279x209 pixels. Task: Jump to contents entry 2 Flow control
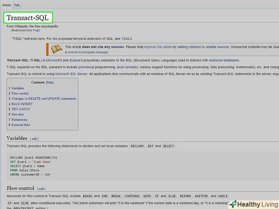pos(18,93)
